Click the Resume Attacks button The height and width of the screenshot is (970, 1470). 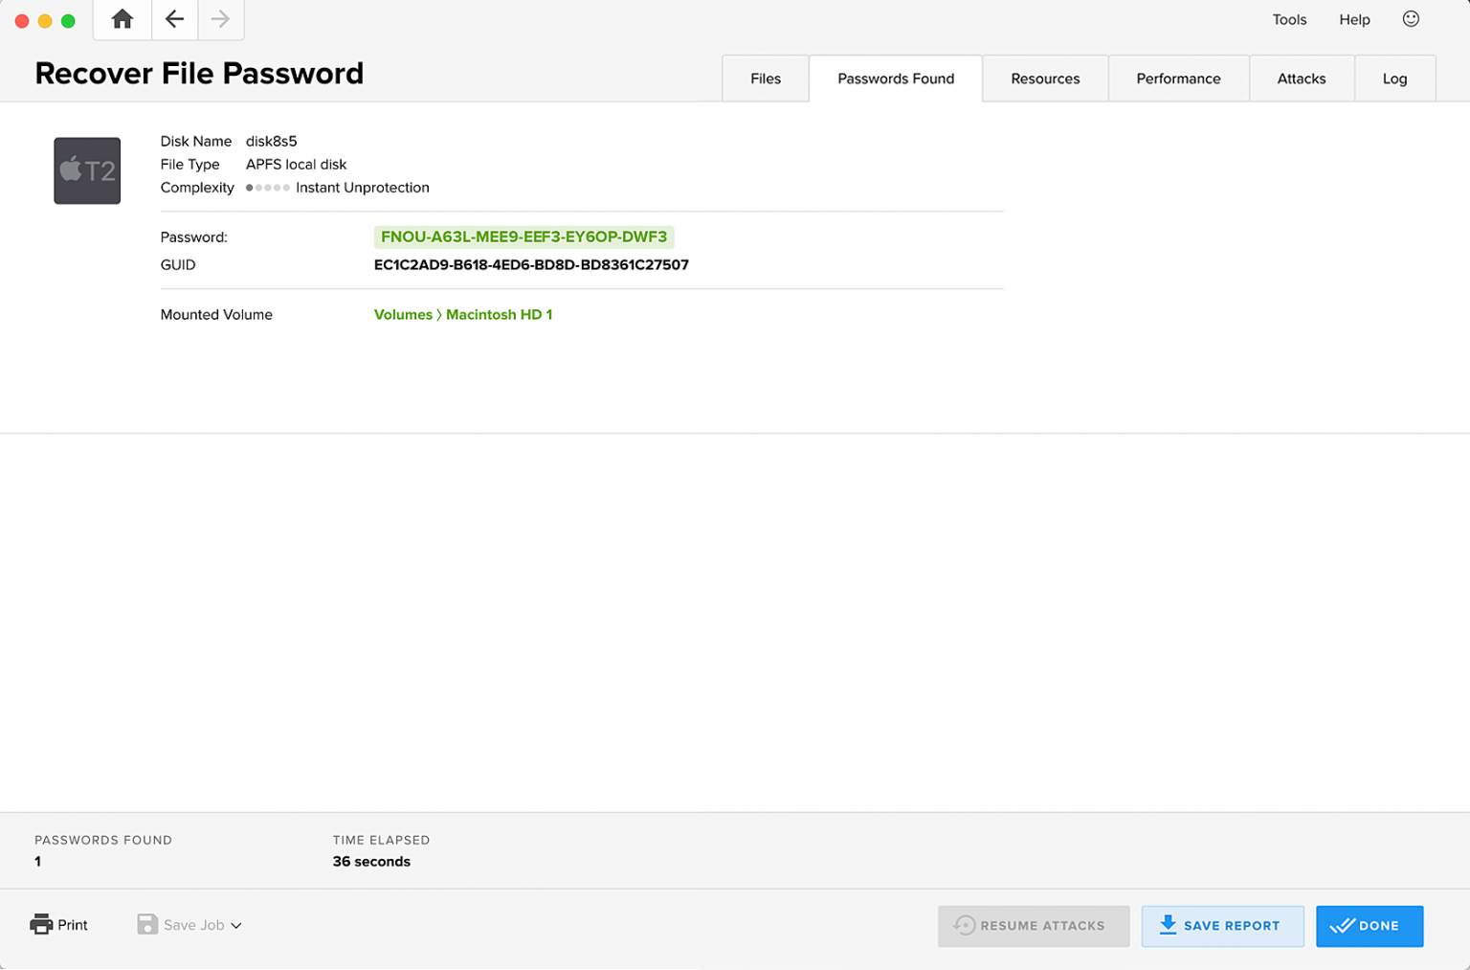tap(1034, 925)
